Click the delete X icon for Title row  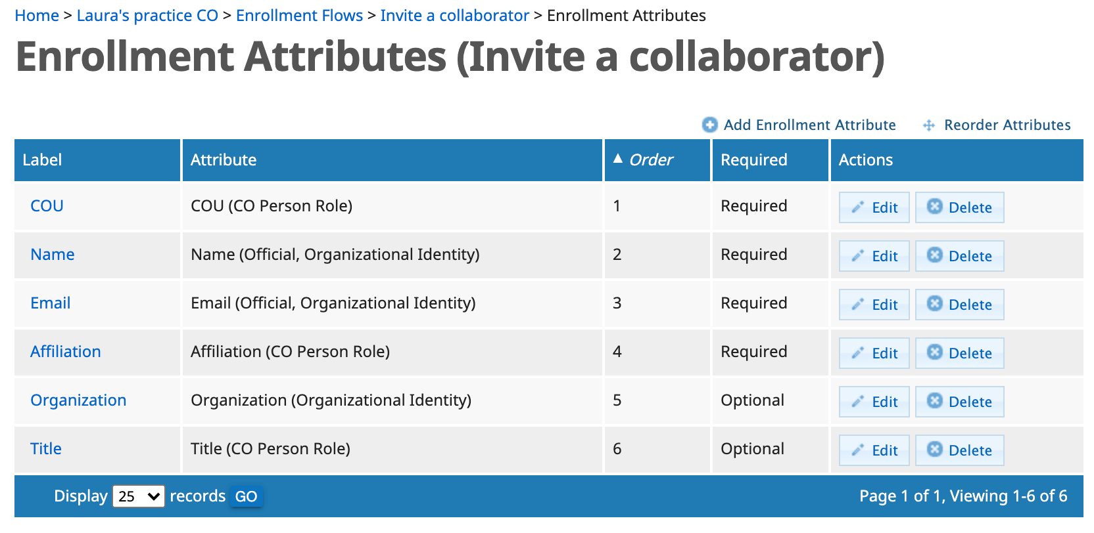[934, 449]
